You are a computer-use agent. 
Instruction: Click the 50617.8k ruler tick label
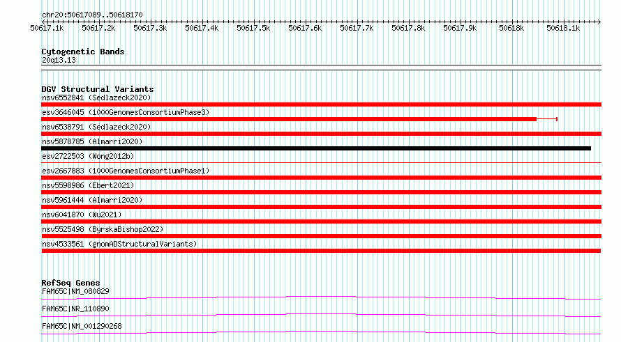408,28
